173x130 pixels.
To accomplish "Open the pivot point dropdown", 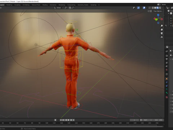I will tap(66, 8).
